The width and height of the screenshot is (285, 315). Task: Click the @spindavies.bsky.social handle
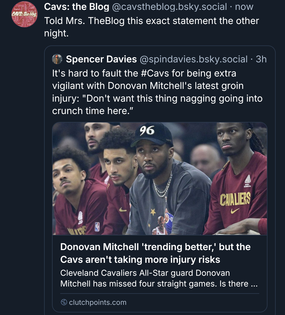tap(193, 59)
